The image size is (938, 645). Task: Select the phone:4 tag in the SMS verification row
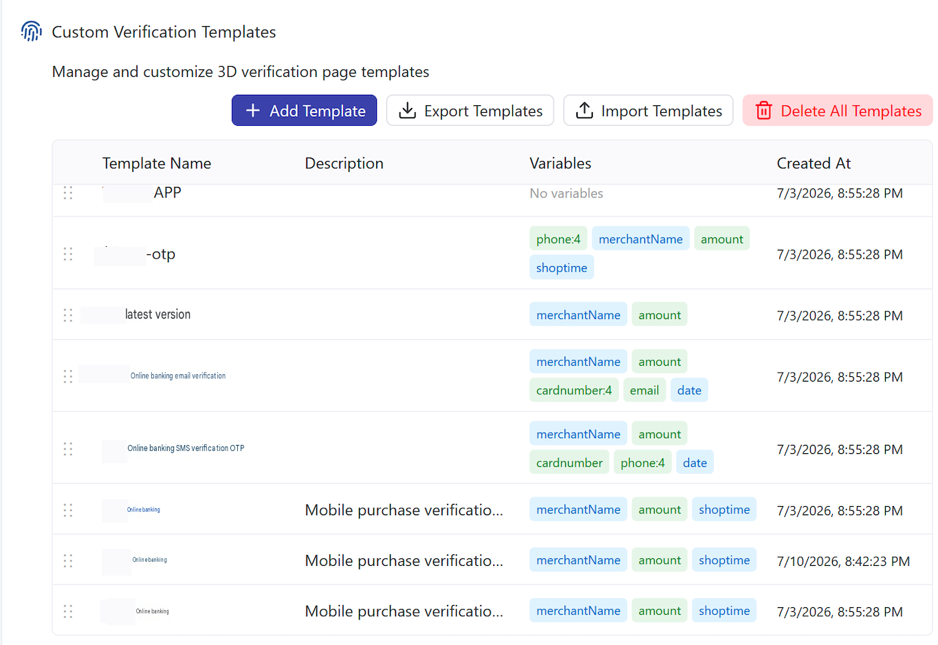tap(642, 463)
